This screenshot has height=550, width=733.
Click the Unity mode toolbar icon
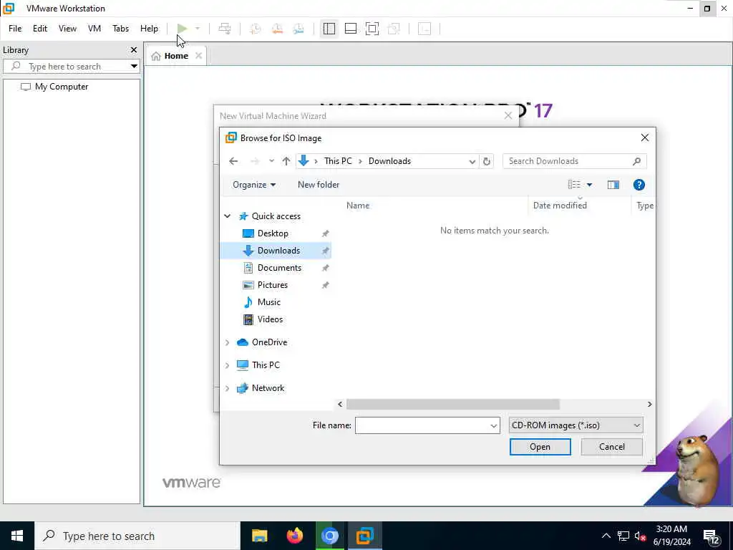(394, 29)
